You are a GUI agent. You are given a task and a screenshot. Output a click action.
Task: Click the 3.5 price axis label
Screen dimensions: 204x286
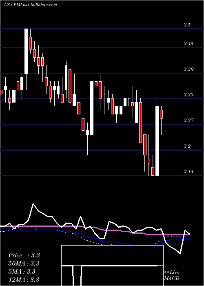187,25
